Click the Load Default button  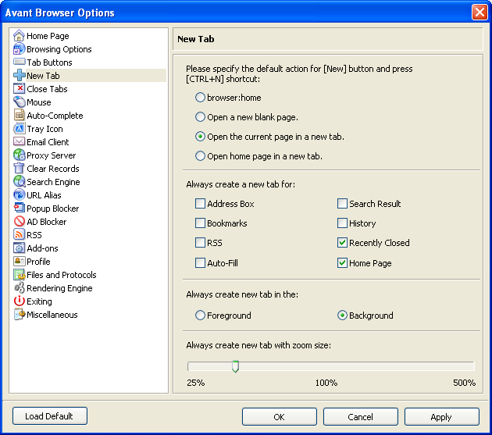coord(50,416)
